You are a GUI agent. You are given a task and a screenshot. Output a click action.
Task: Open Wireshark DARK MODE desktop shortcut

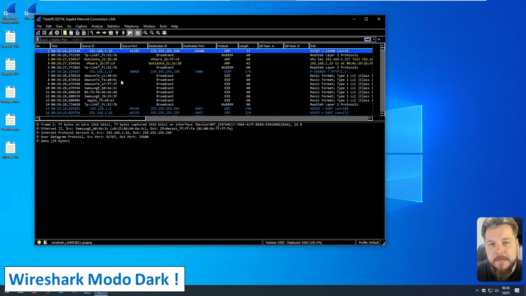point(10,14)
